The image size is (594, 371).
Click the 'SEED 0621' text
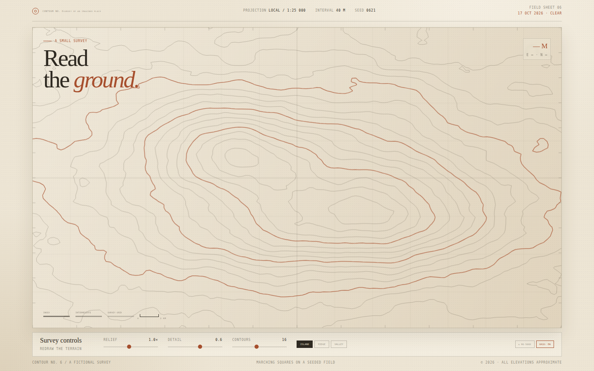pyautogui.click(x=365, y=10)
